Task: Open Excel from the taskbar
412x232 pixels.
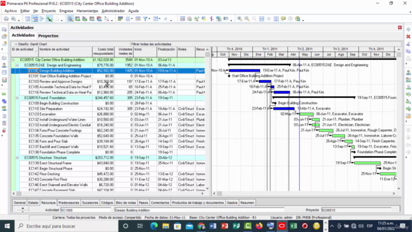Action: click(294, 226)
